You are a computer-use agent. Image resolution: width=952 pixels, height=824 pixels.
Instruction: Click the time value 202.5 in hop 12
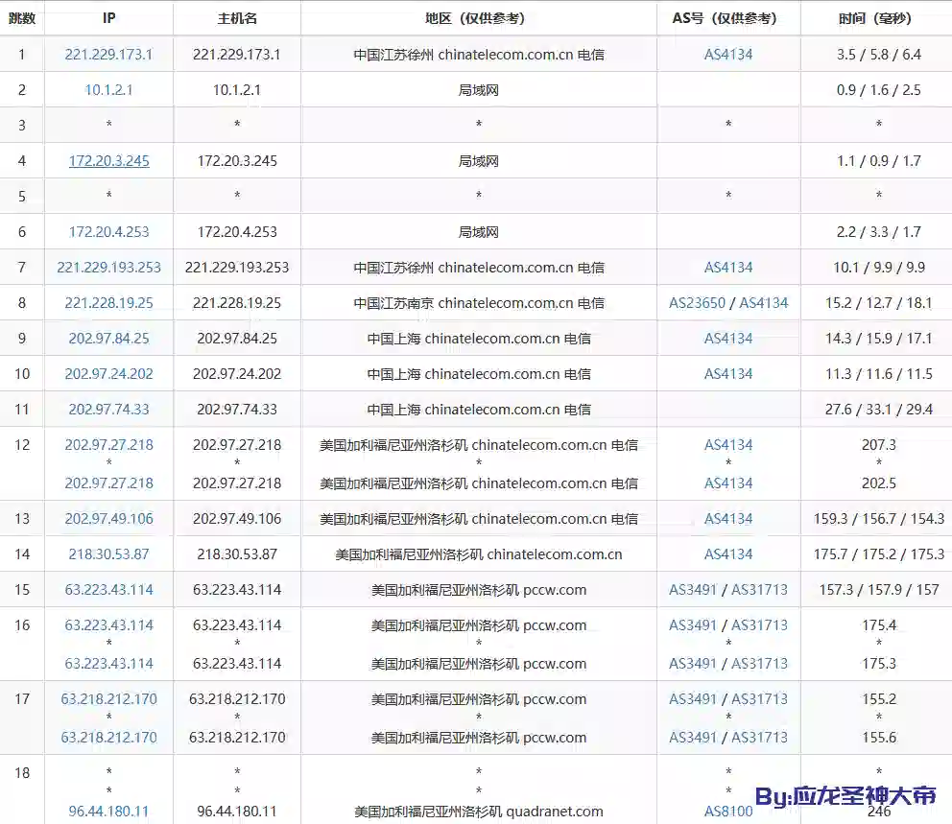(878, 483)
